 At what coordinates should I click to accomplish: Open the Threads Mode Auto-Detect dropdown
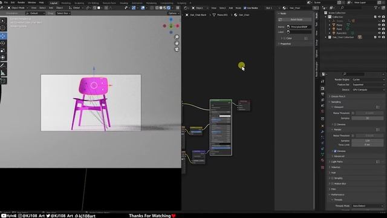tap(368, 206)
